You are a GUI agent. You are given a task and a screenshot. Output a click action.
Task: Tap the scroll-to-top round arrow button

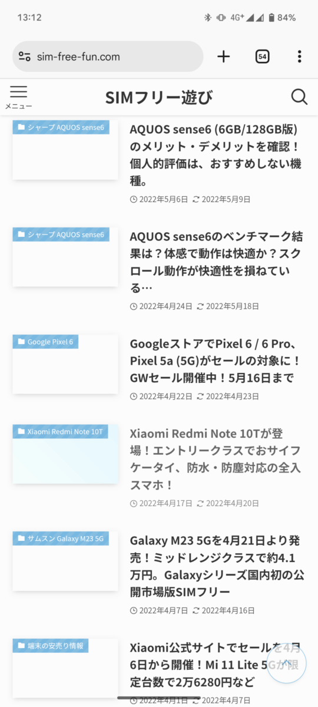pyautogui.click(x=286, y=663)
